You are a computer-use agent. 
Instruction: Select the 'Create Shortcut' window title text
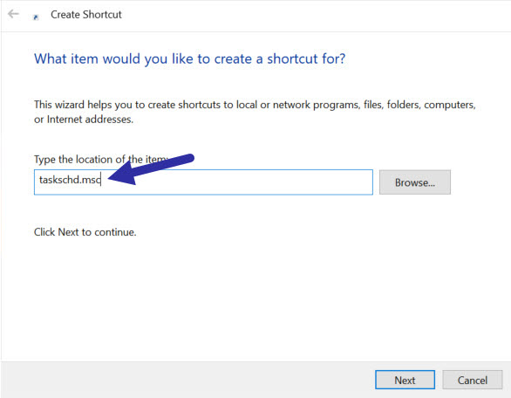coord(86,15)
